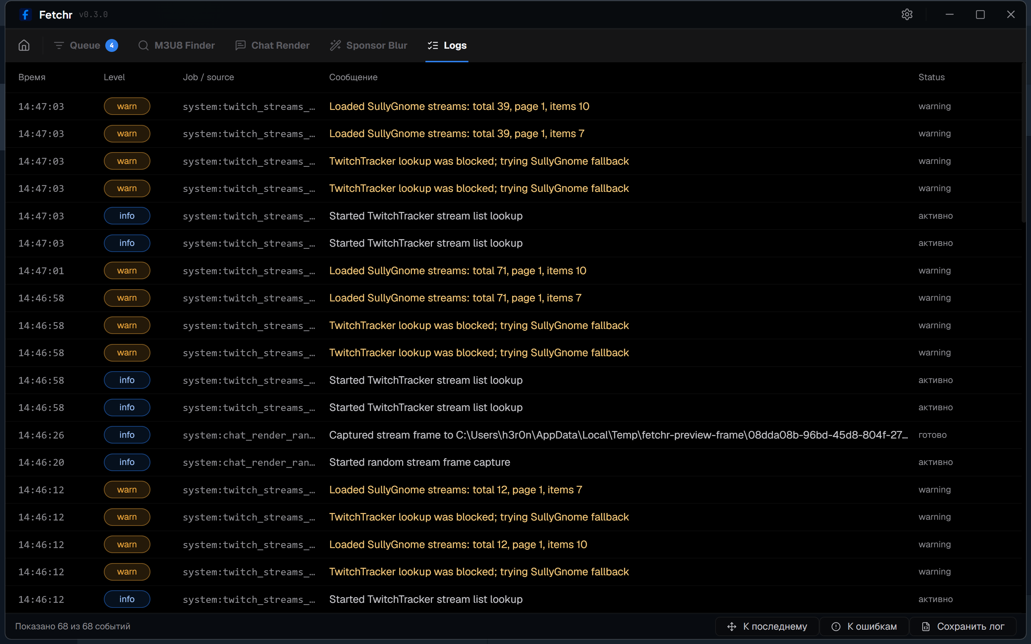Click source cell in the 14:46:26 row
The height and width of the screenshot is (644, 1031).
point(249,435)
